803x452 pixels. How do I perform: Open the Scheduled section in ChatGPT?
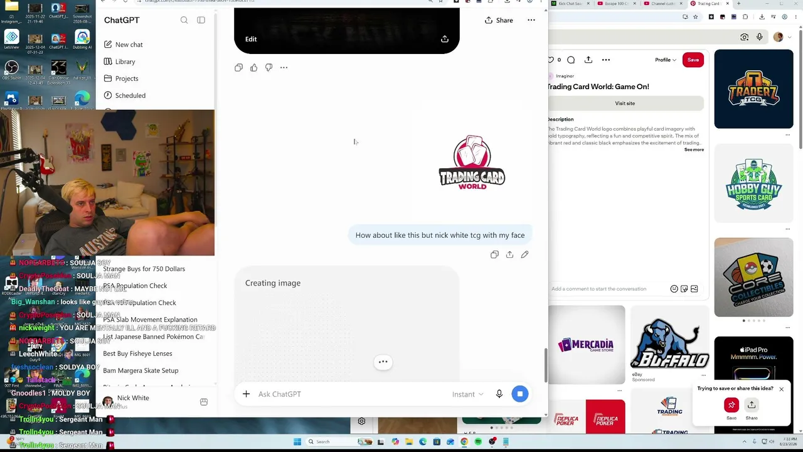pos(125,95)
